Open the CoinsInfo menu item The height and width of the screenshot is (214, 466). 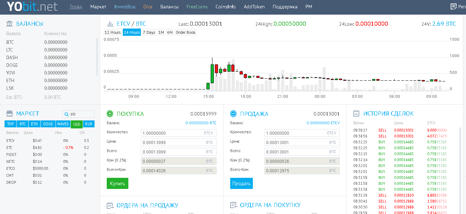coord(225,7)
